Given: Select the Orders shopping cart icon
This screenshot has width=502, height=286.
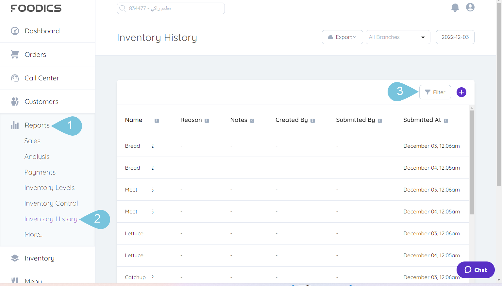Looking at the screenshot, I should pyautogui.click(x=15, y=54).
